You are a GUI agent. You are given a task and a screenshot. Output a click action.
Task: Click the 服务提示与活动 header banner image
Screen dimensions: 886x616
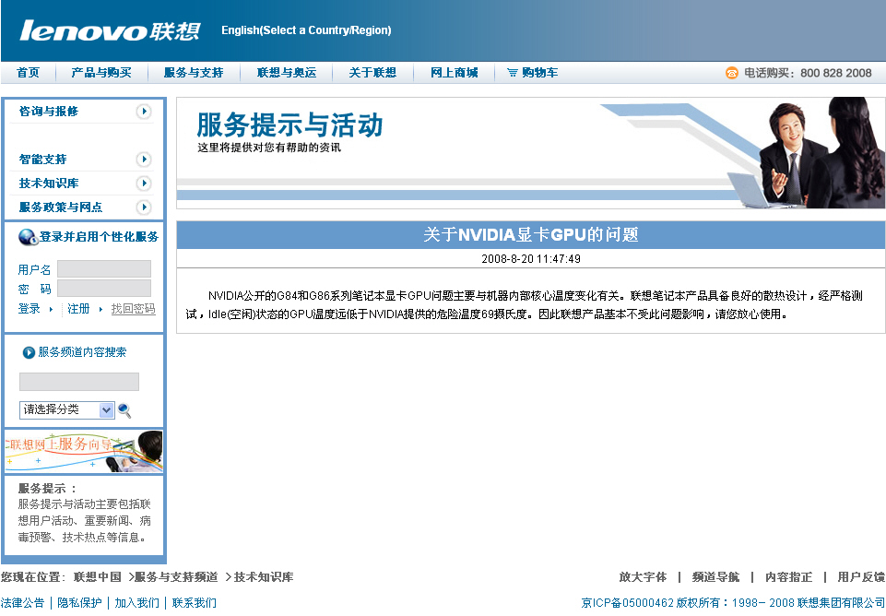tap(530, 153)
